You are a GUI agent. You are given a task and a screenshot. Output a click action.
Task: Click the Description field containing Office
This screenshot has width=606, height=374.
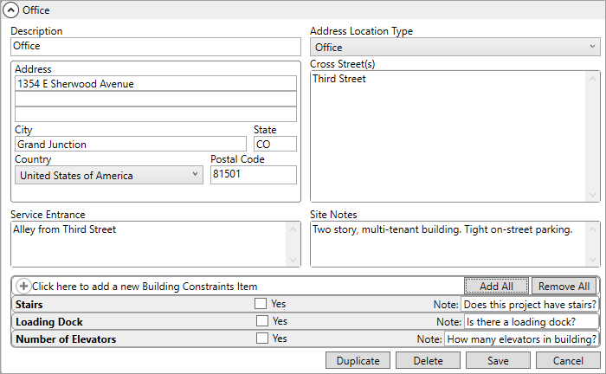(x=156, y=47)
